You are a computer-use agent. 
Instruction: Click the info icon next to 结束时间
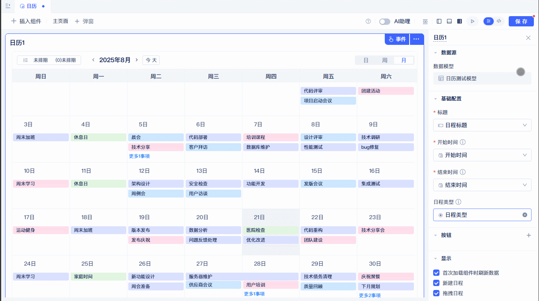pos(463,172)
